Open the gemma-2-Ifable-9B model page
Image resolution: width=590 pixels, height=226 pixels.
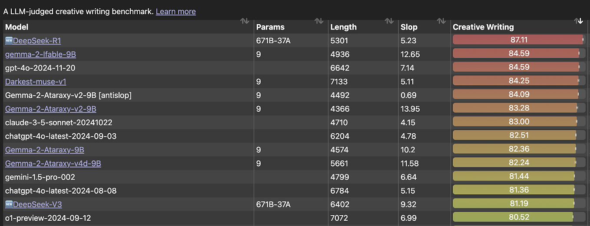point(40,54)
